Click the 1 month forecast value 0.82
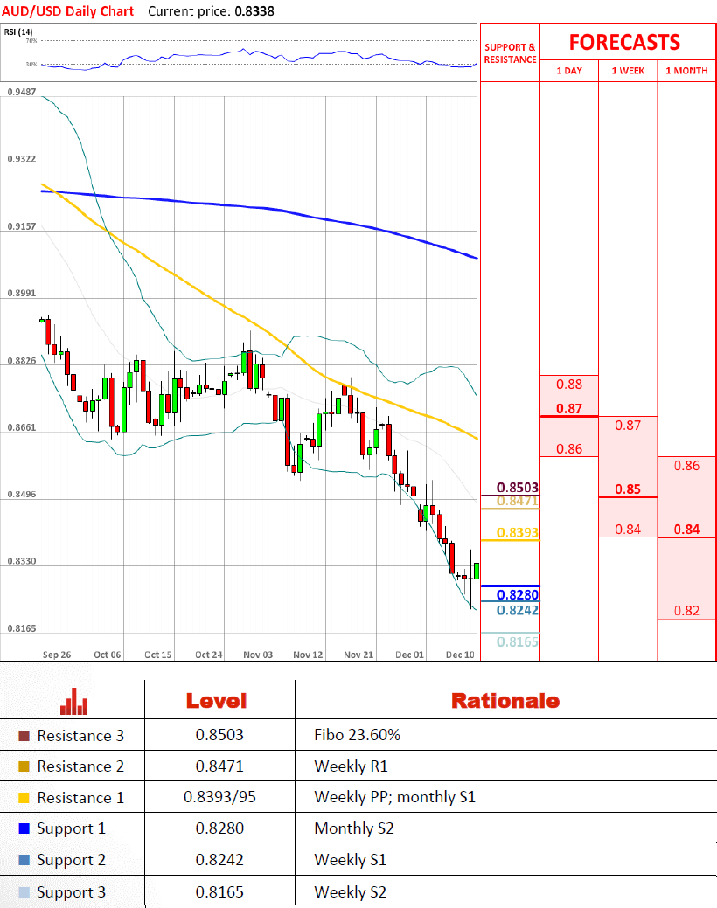The image size is (717, 908). point(686,611)
